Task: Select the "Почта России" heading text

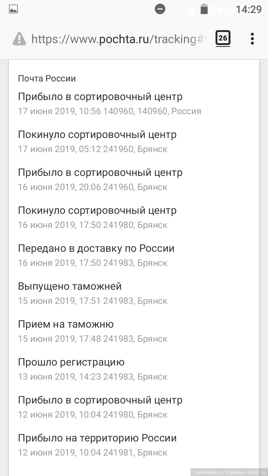Action: (x=47, y=78)
